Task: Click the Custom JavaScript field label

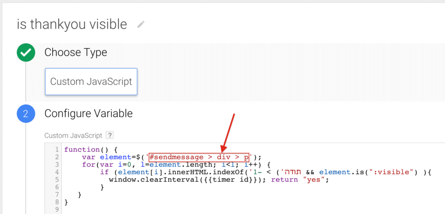Action: 73,135
